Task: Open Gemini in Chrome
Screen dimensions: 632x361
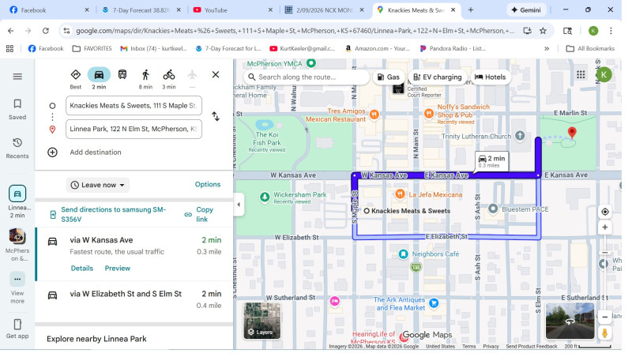Action: pos(526,10)
